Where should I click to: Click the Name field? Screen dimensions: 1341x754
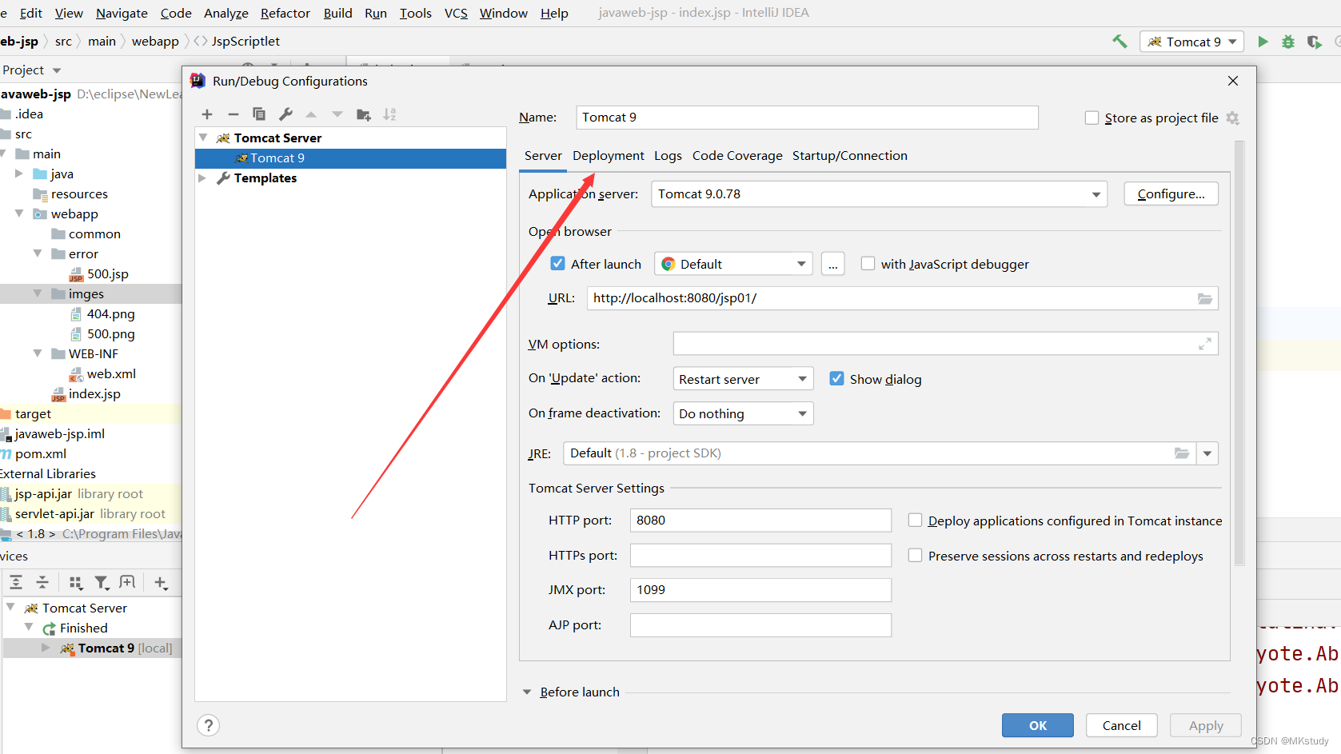point(807,118)
